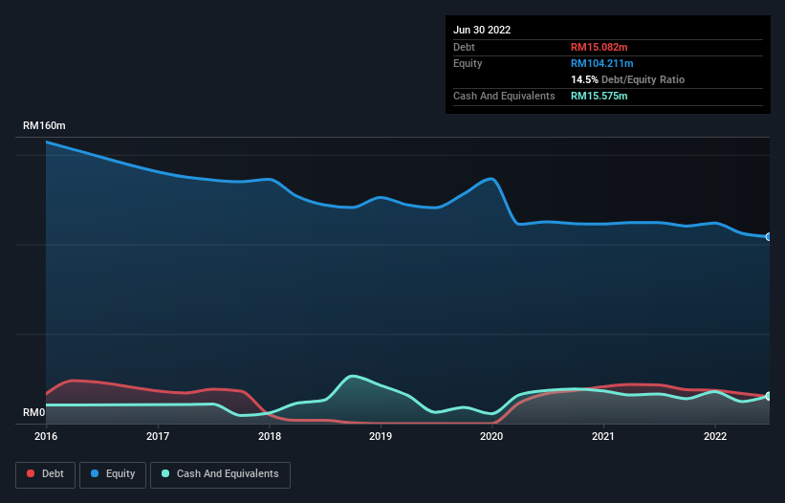Click the RM15.082m debt value
This screenshot has height=503, width=785.
coord(599,47)
